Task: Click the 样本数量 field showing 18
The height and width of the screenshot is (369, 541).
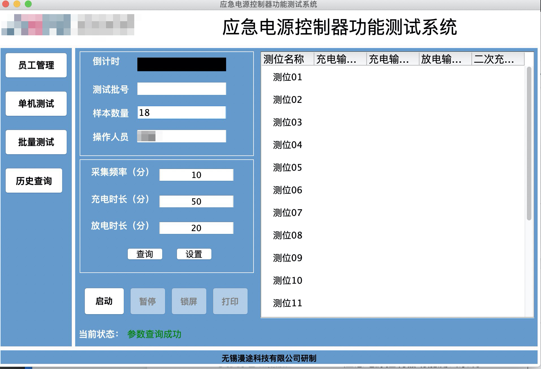Action: point(181,112)
